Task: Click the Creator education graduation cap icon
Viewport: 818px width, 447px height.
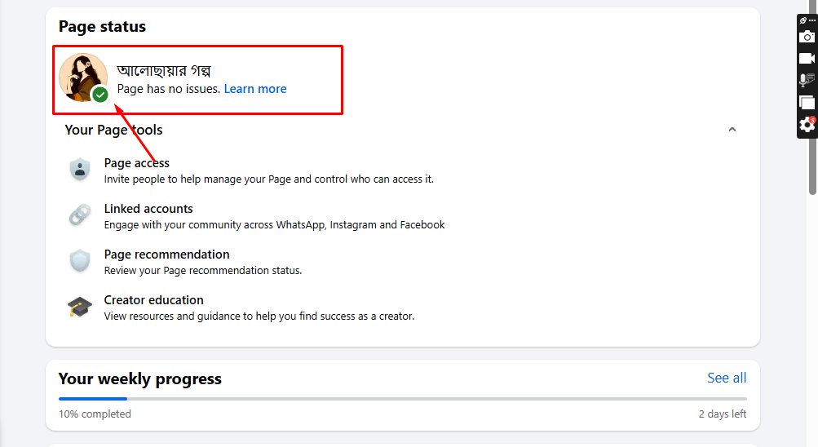Action: click(80, 307)
